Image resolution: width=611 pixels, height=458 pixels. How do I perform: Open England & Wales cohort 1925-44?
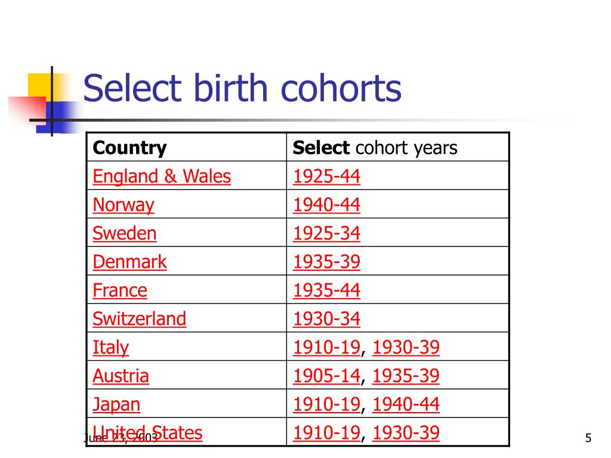pyautogui.click(x=326, y=176)
